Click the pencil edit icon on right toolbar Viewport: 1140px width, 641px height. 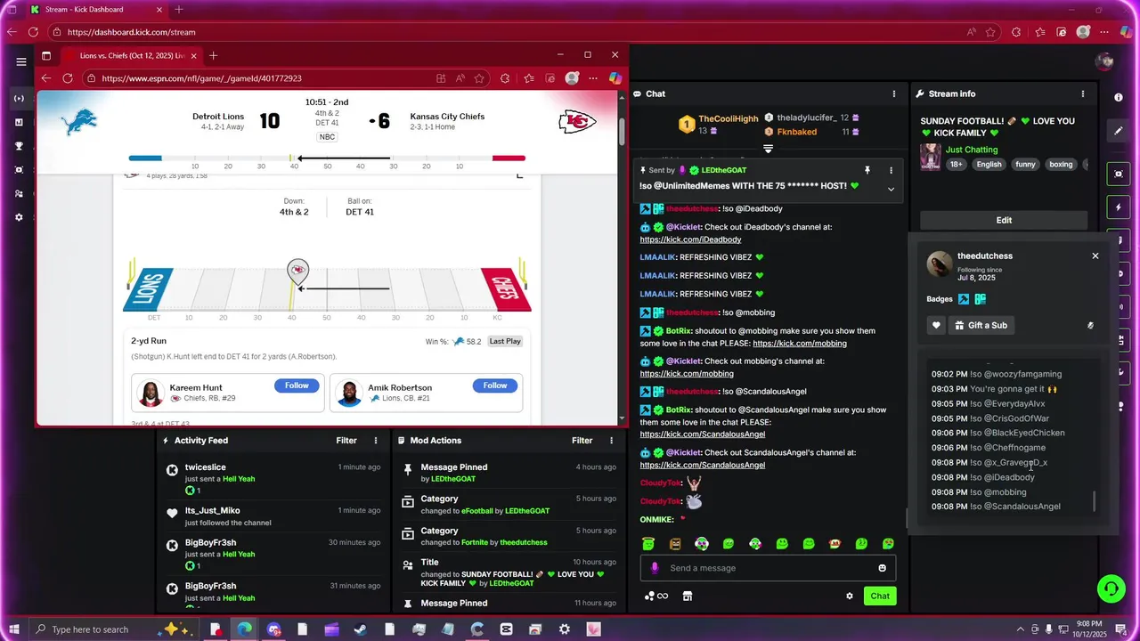[x=1119, y=131]
